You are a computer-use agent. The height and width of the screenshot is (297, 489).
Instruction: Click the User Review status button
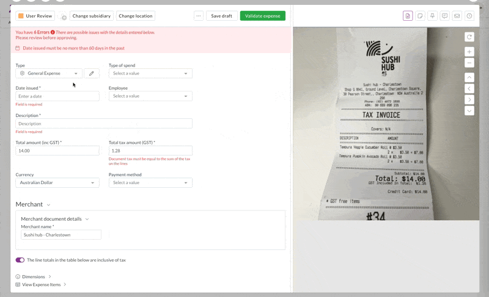(x=35, y=16)
